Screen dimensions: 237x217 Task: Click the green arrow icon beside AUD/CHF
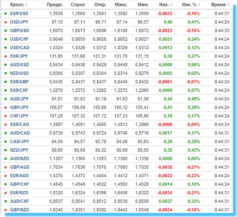tap(6, 201)
